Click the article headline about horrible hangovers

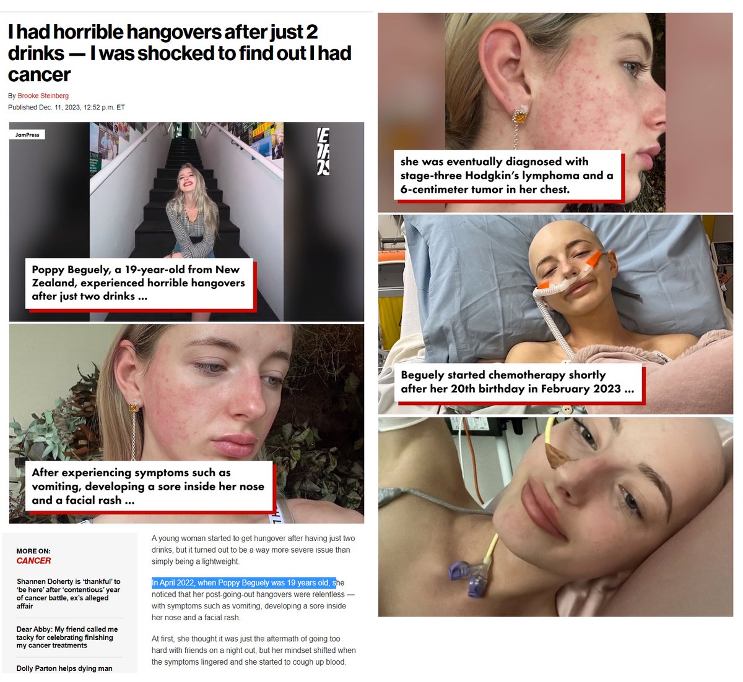[x=180, y=53]
